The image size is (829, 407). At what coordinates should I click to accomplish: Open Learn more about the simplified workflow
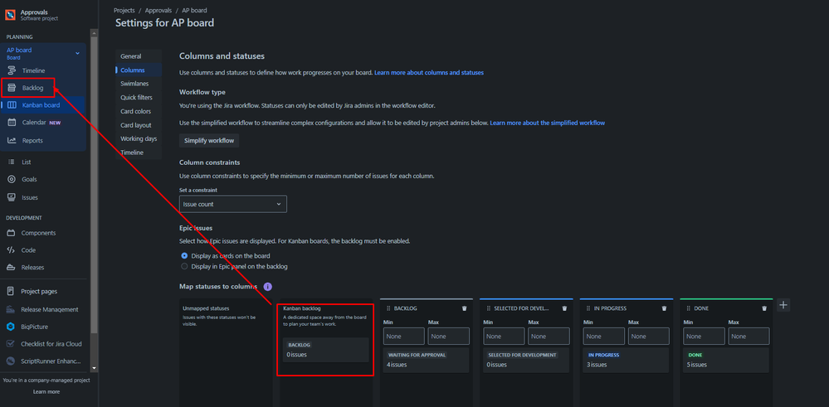tap(547, 123)
